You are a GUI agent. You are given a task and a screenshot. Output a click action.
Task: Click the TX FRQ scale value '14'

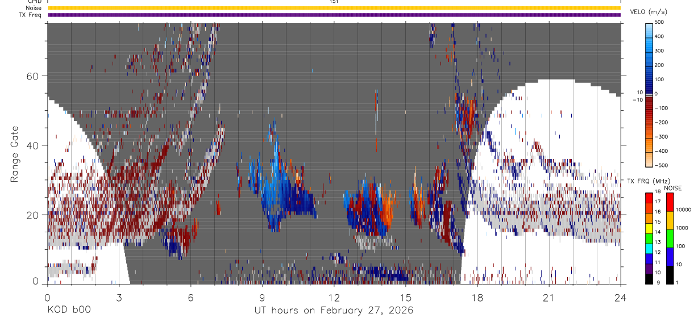click(658, 232)
